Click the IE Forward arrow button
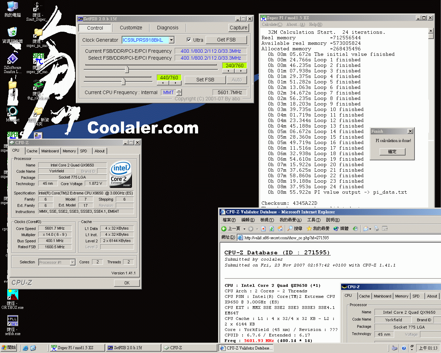441x353 pixels. (x=250, y=229)
